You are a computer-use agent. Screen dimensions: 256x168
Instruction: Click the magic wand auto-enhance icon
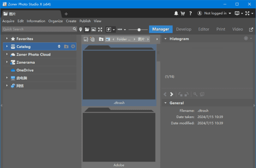coord(195,94)
